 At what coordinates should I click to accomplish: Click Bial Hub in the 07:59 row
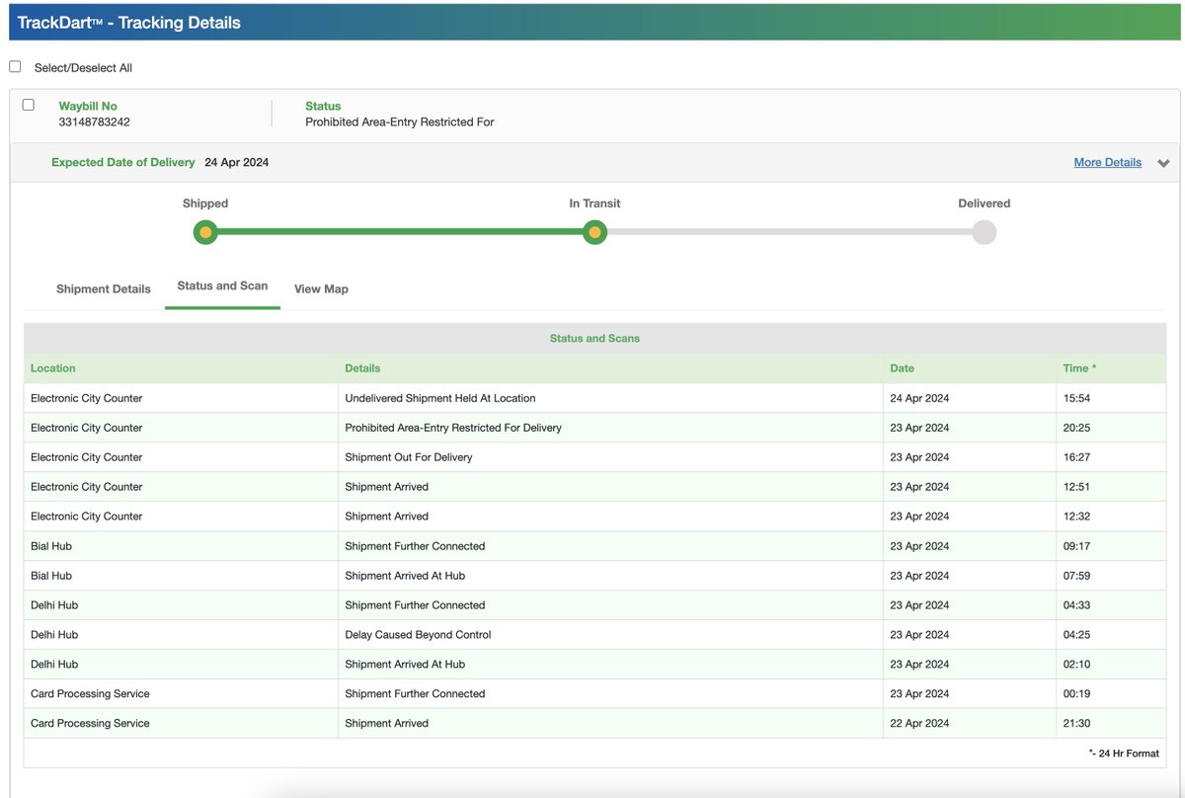[51, 576]
